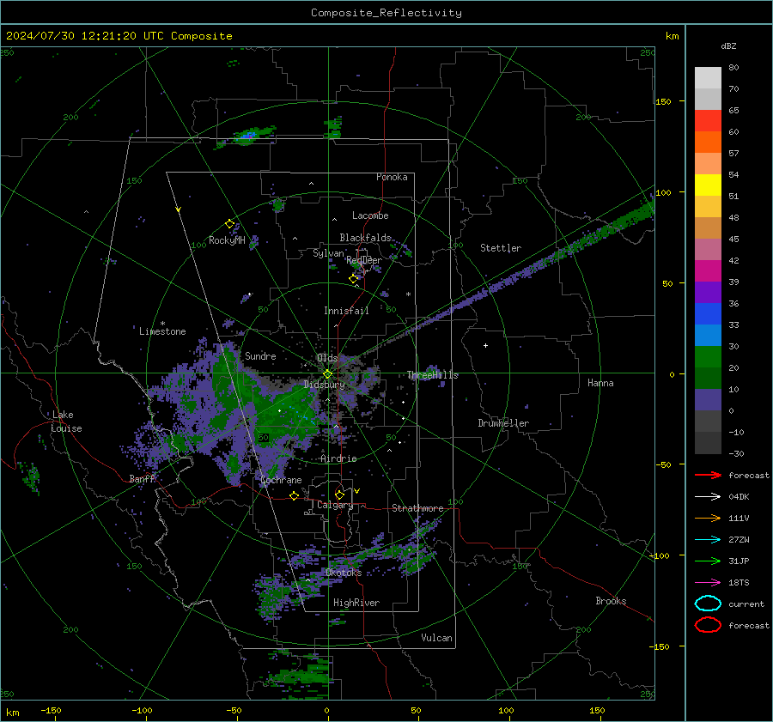The width and height of the screenshot is (773, 722).
Task: Click the light gray 70–80 dBZ swatch
Action: [x=708, y=78]
